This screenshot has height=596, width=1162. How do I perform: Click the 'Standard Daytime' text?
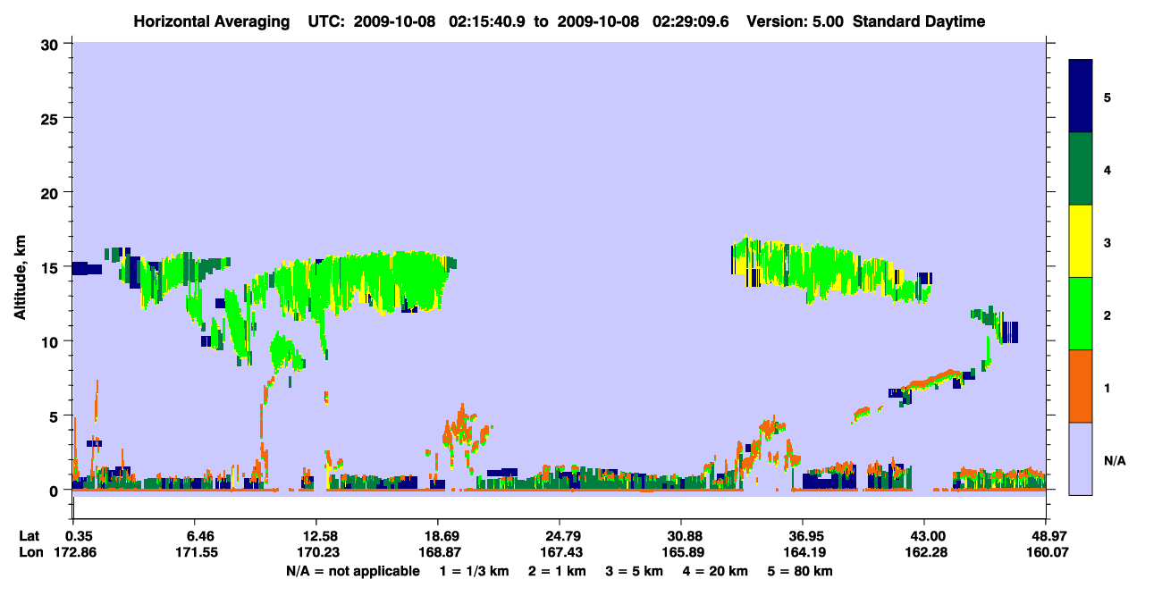click(x=919, y=21)
